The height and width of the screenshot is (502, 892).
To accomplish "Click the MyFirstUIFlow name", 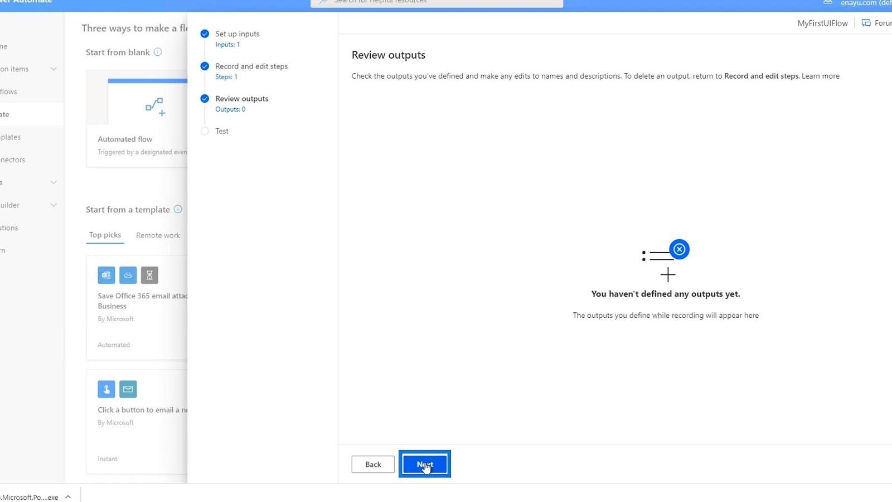I will 822,23.
